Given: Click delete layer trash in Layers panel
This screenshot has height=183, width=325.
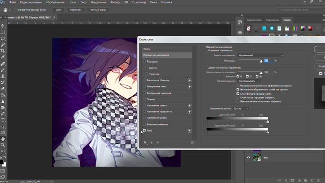Looking at the screenshot, I should (x=318, y=181).
